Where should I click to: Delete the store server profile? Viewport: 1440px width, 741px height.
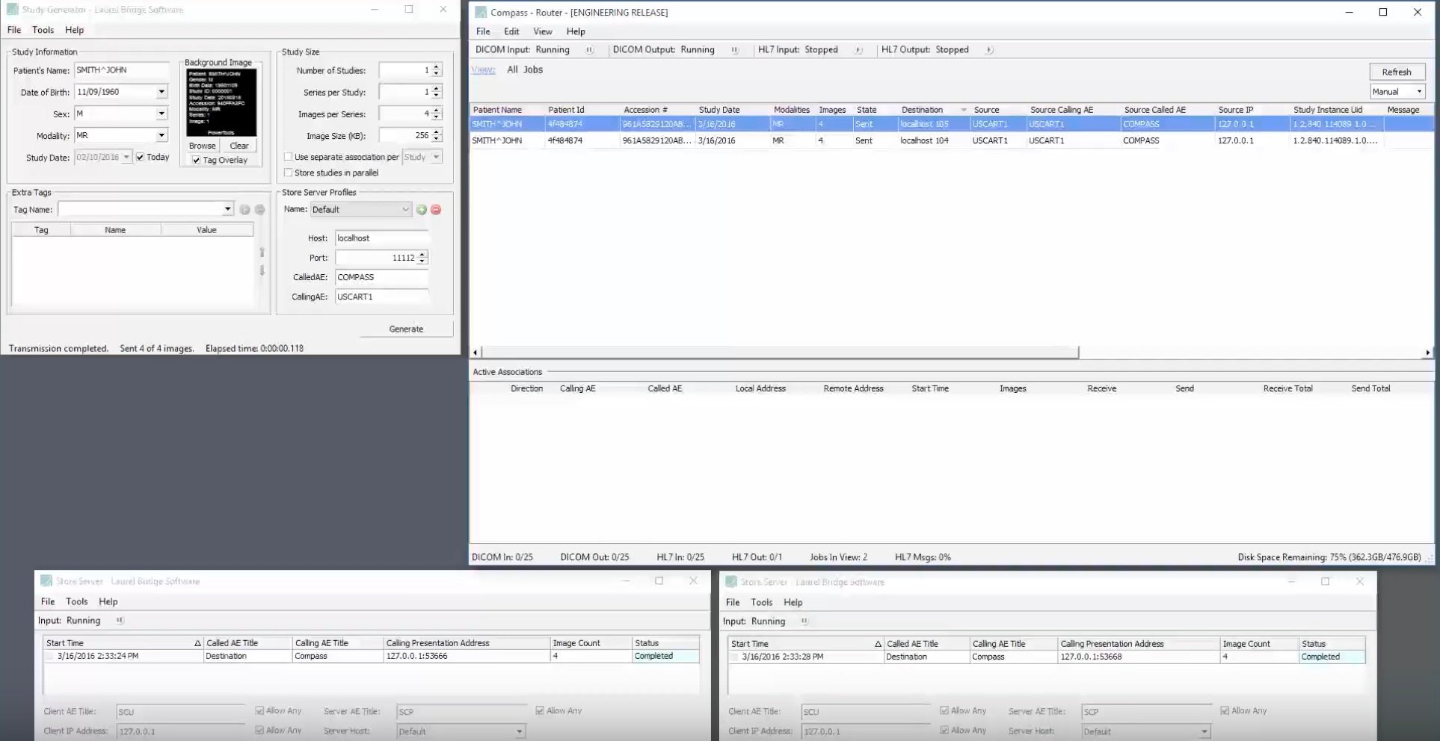point(436,210)
